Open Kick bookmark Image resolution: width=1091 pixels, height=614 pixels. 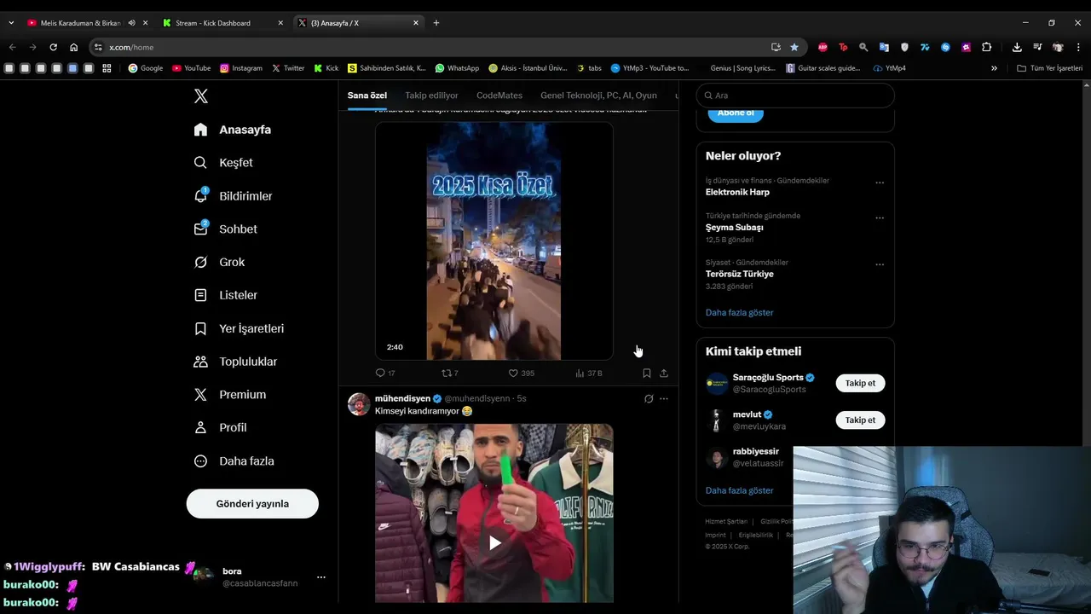coord(326,68)
